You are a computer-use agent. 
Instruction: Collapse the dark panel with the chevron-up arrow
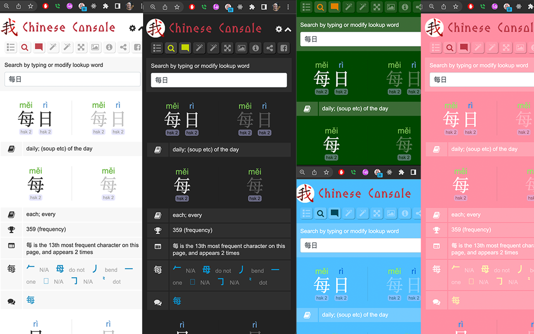coord(288,29)
